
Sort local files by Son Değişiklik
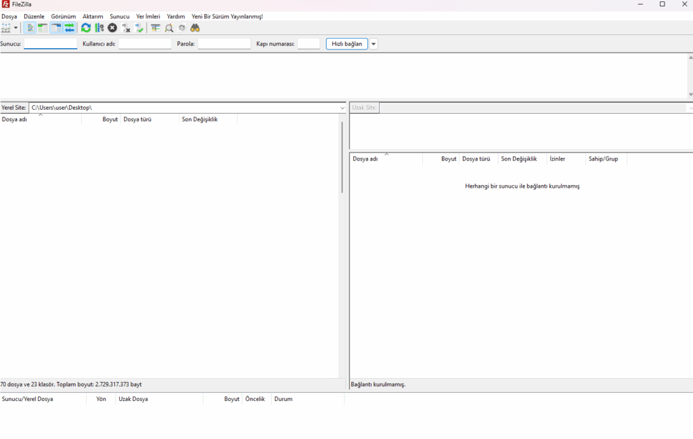(208, 119)
